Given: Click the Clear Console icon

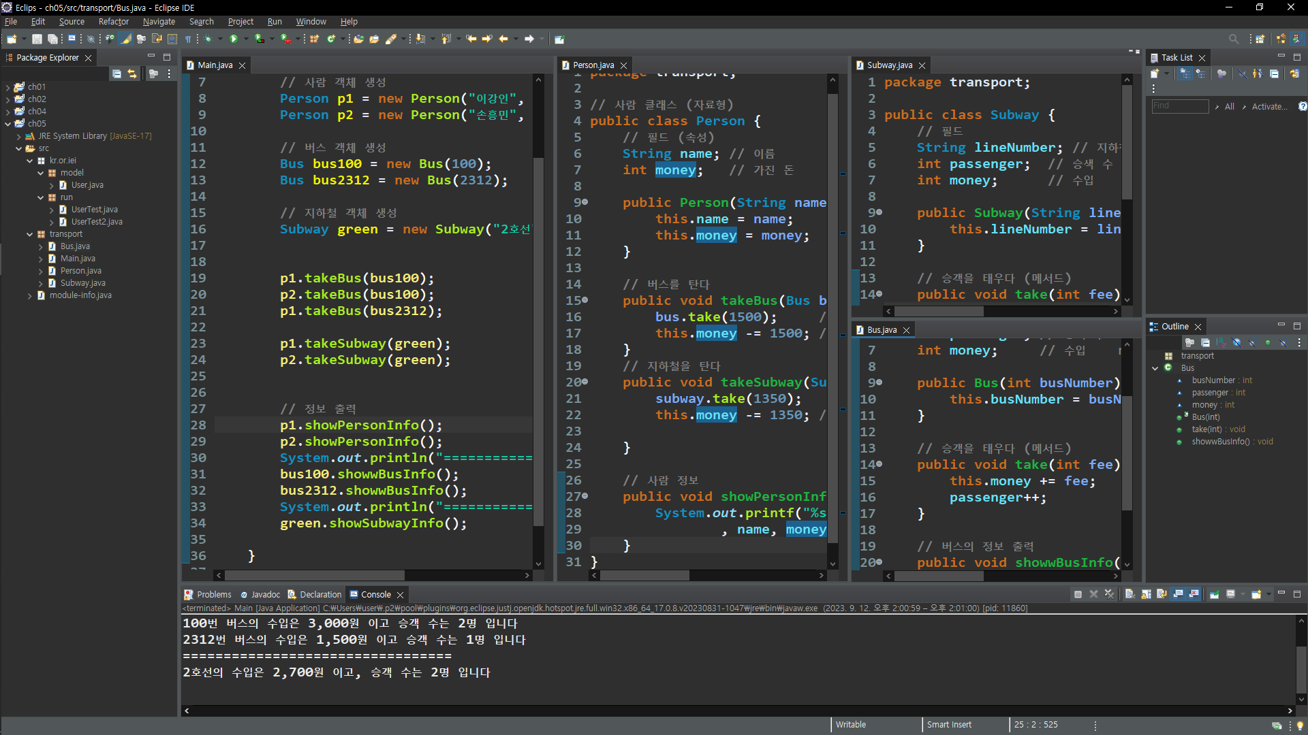Looking at the screenshot, I should pos(1130,594).
